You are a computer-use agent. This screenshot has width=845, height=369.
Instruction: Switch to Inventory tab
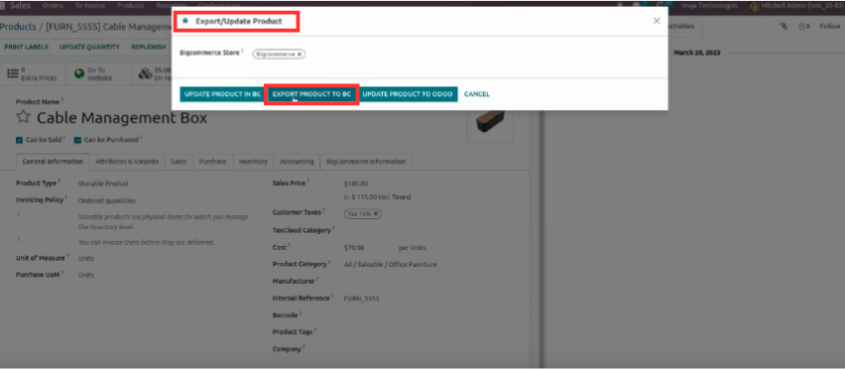(253, 162)
